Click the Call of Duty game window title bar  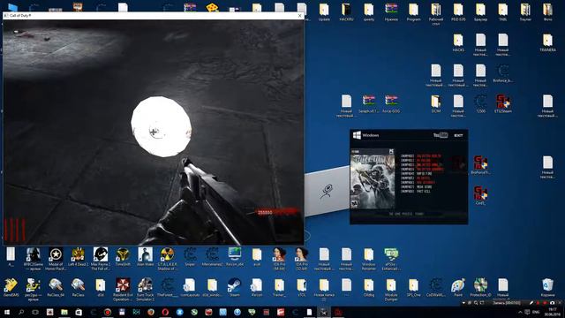[x=154, y=16]
